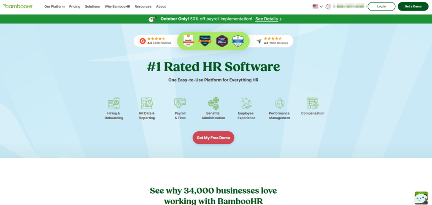Open the Why BambooHR menu item

pos(117,7)
